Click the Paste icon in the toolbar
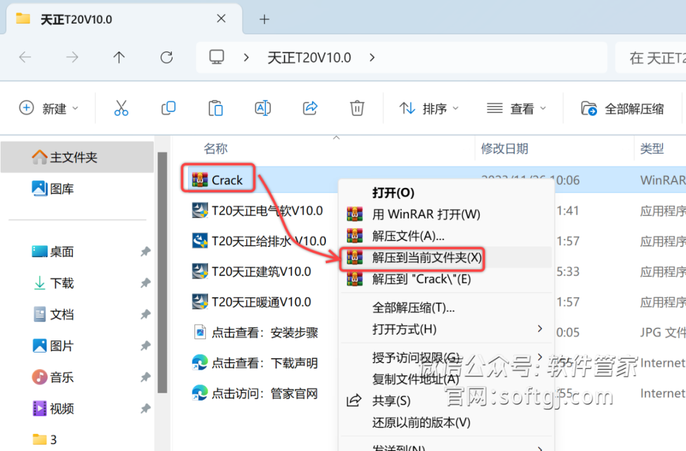Image resolution: width=686 pixels, height=451 pixels. [215, 108]
